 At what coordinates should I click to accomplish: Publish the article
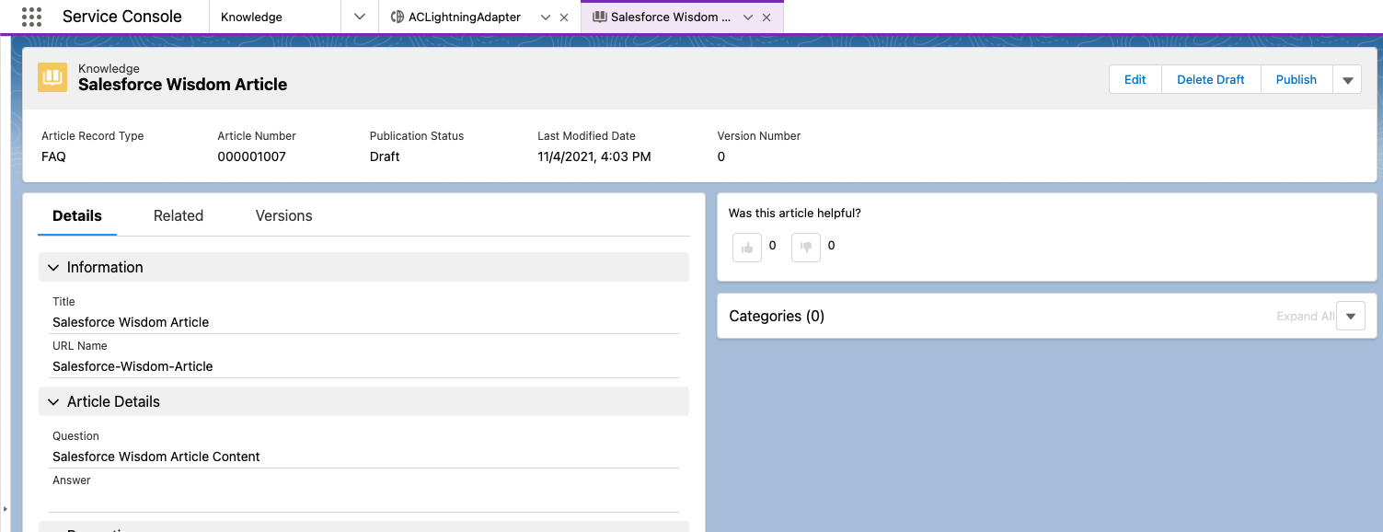1297,80
